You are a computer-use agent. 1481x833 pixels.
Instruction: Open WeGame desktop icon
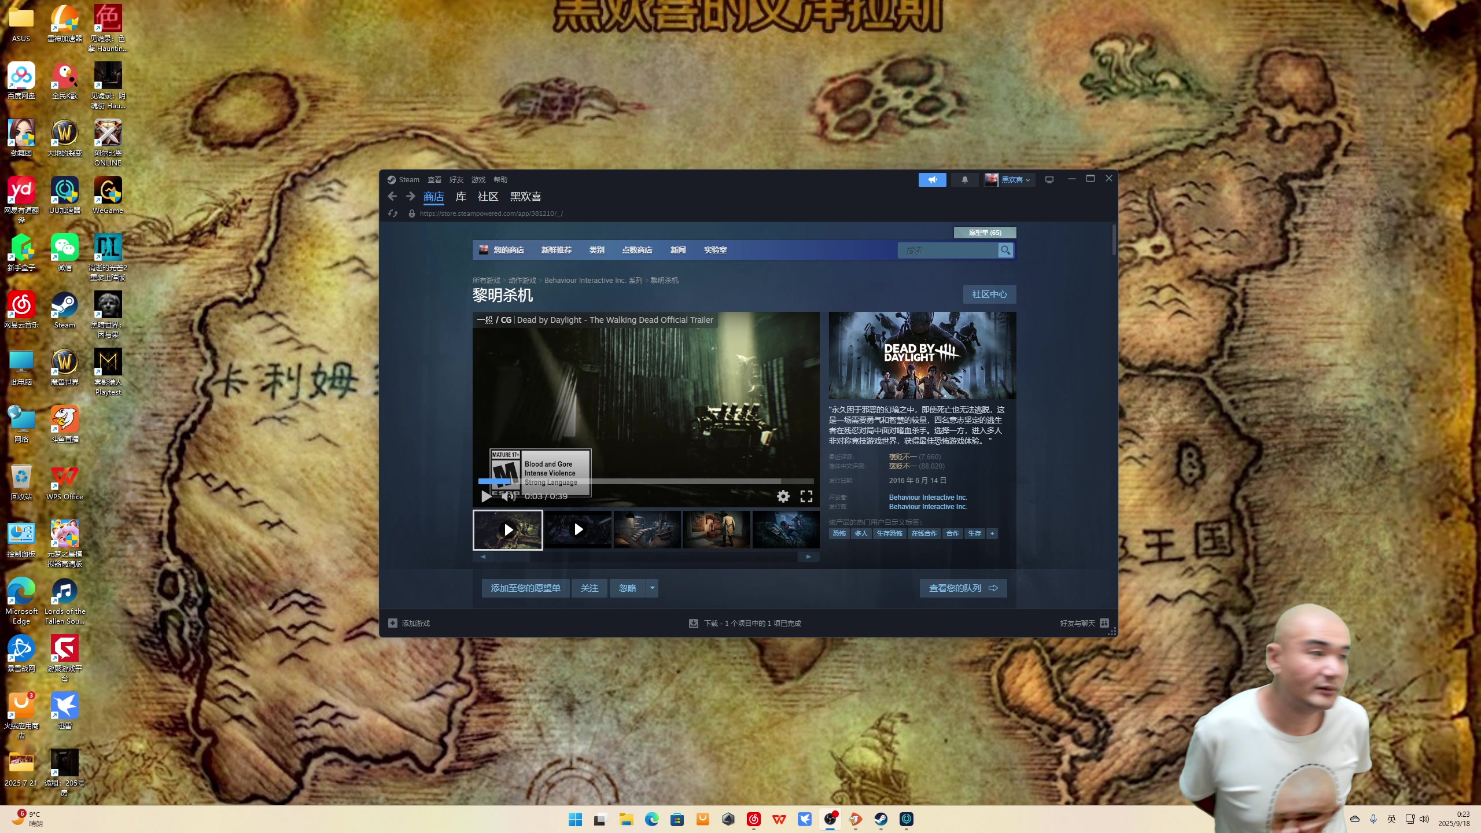[x=108, y=196]
